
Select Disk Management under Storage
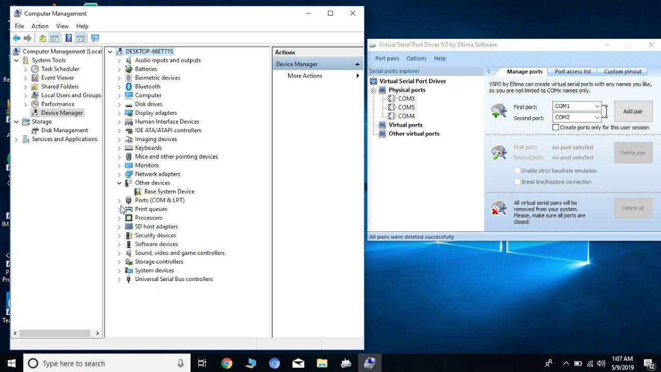pyautogui.click(x=65, y=130)
